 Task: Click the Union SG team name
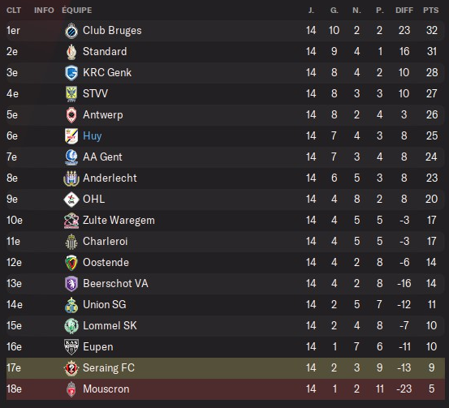[x=105, y=304]
